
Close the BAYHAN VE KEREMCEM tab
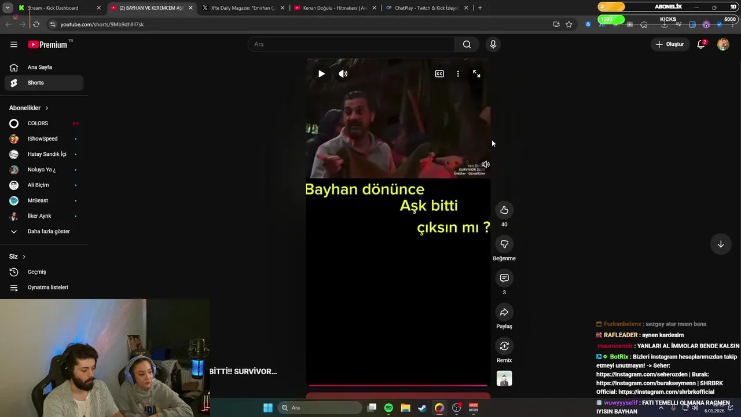click(190, 8)
